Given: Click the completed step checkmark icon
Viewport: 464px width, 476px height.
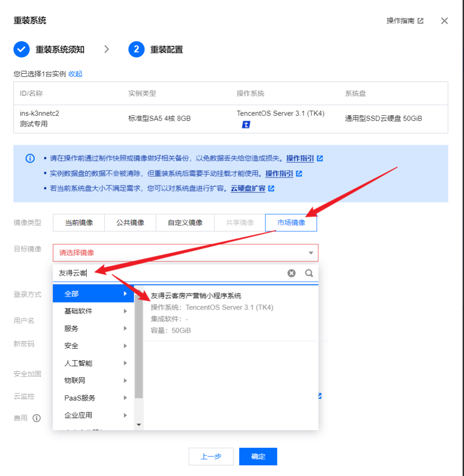Looking at the screenshot, I should (x=21, y=49).
